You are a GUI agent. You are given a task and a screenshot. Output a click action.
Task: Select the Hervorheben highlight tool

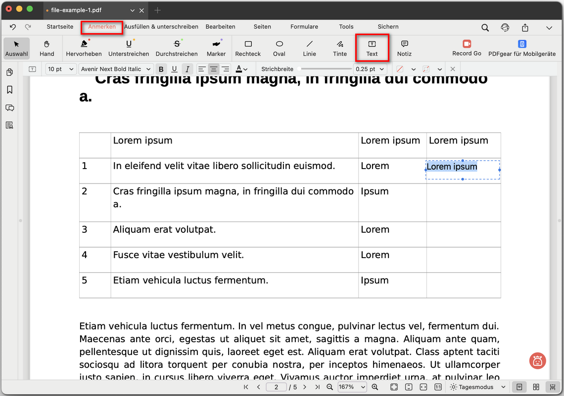pyautogui.click(x=84, y=48)
